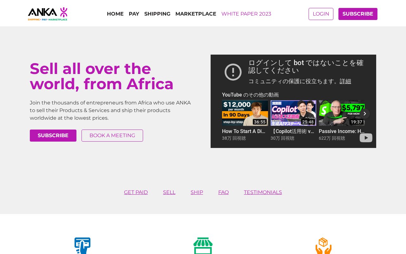Open the 詳細 details link

click(345, 81)
